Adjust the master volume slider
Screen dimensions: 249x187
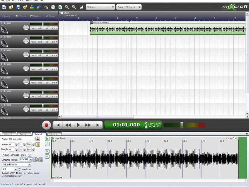[182, 125]
